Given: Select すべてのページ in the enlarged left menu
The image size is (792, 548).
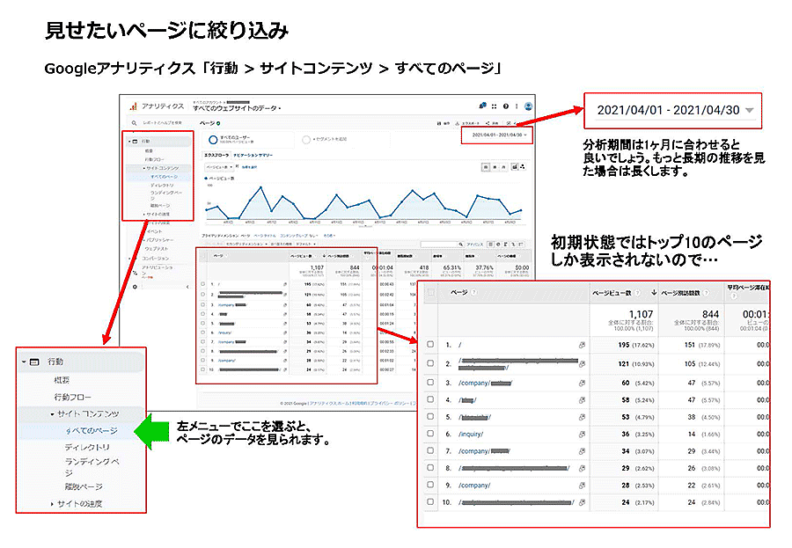Looking at the screenshot, I should tap(92, 431).
